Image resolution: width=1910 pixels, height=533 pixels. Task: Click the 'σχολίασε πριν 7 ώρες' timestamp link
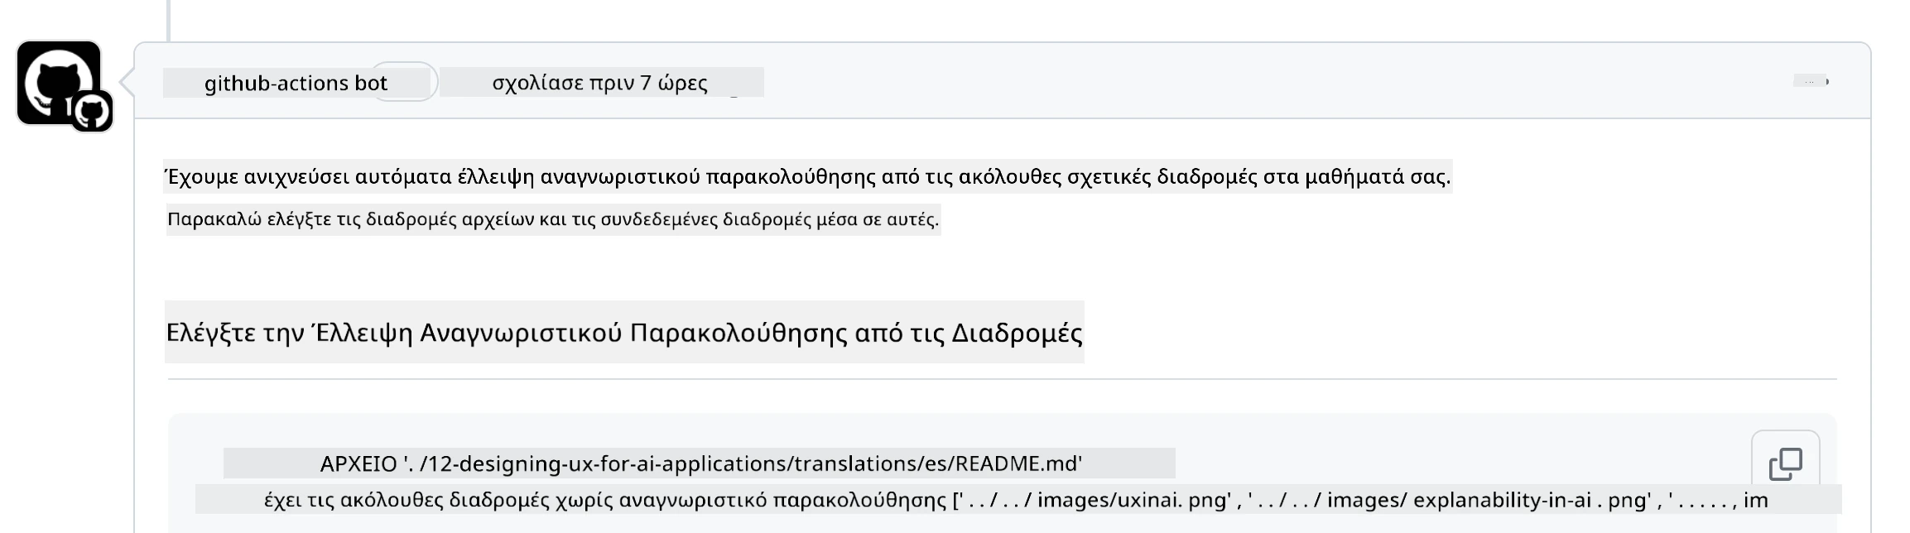(599, 83)
